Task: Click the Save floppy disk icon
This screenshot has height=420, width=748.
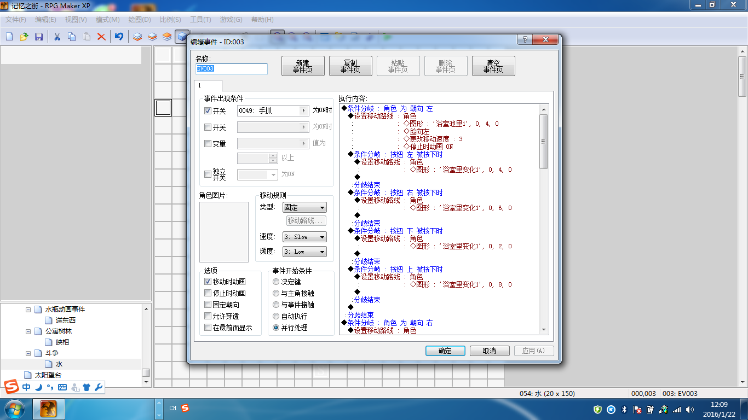Action: pos(38,37)
